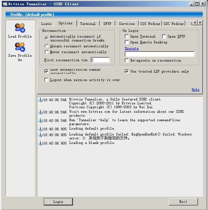The width and height of the screenshot is (208, 210).
Task: Click info icon beside the 'fully featured SSH2 client' log entry
Action: coord(40,99)
